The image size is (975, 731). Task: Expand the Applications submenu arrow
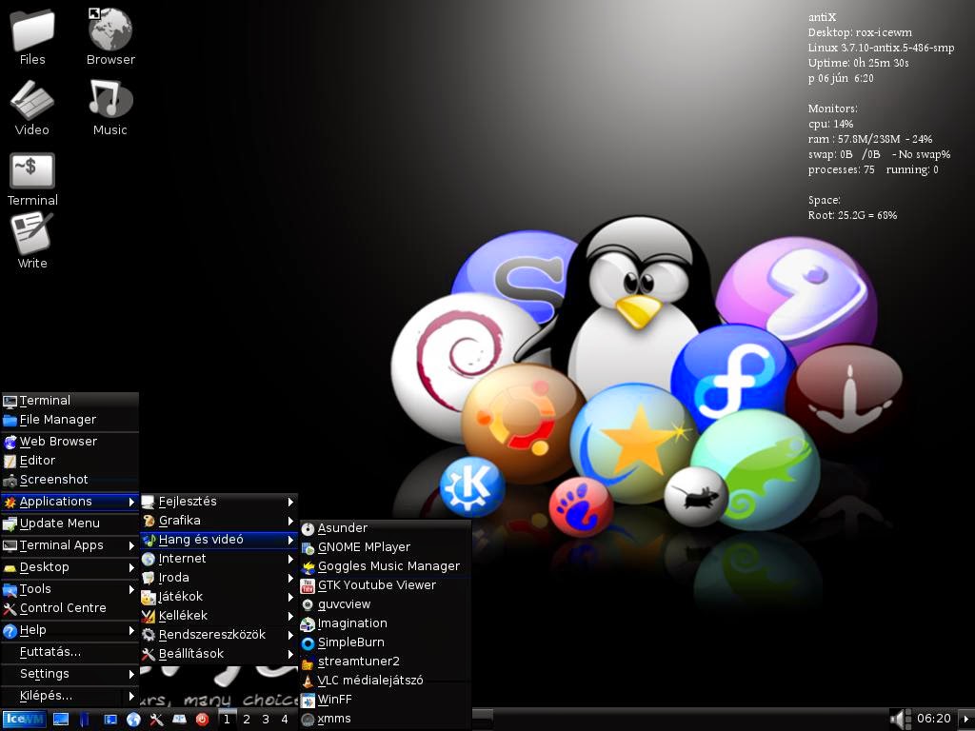131,502
